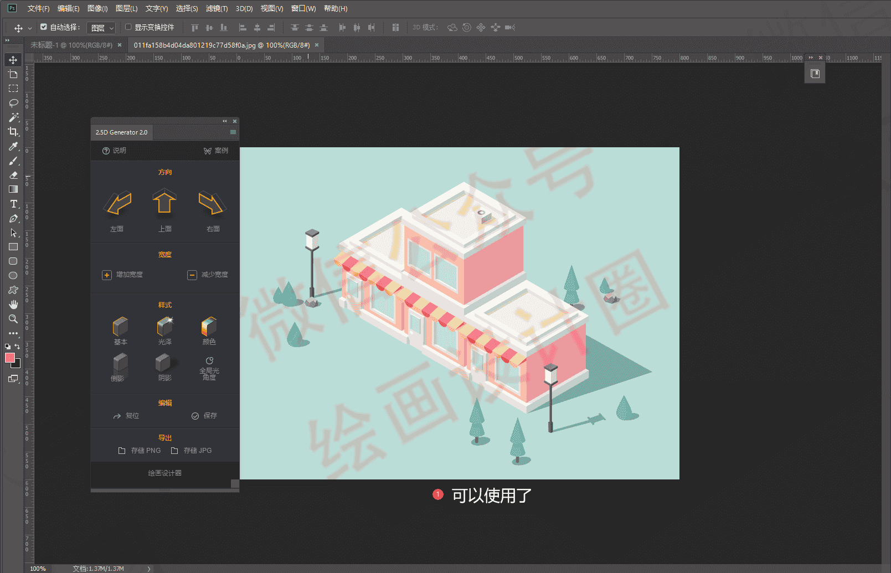
Task: Click the 存储 PNG export button
Action: pyautogui.click(x=140, y=451)
